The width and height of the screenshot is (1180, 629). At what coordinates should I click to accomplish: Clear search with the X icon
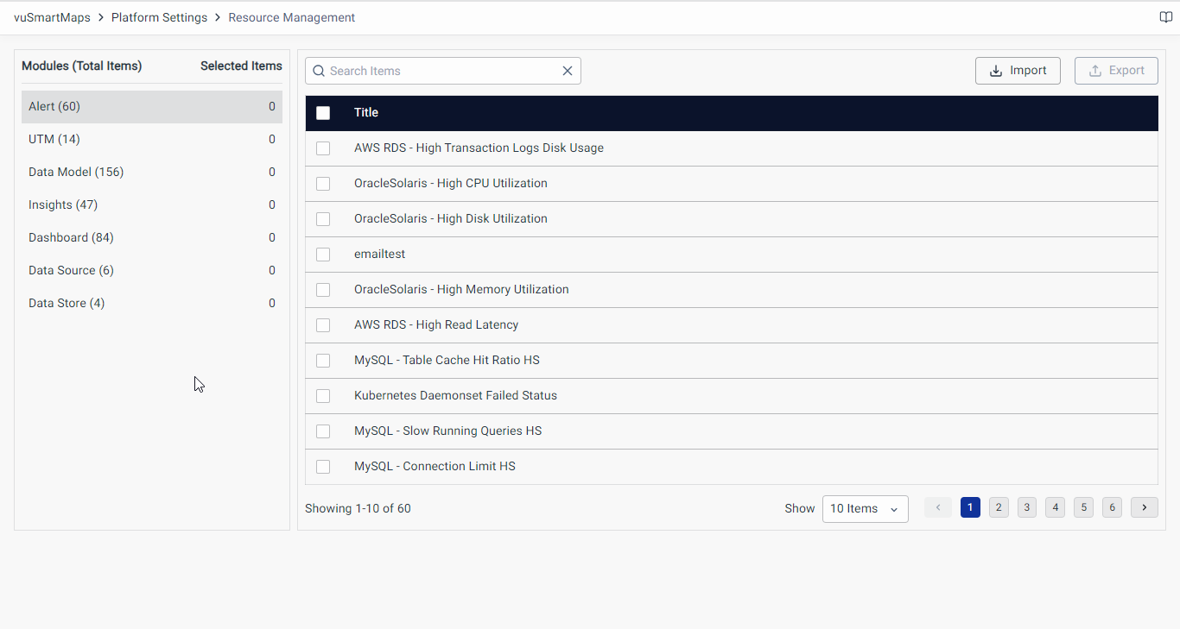point(568,71)
